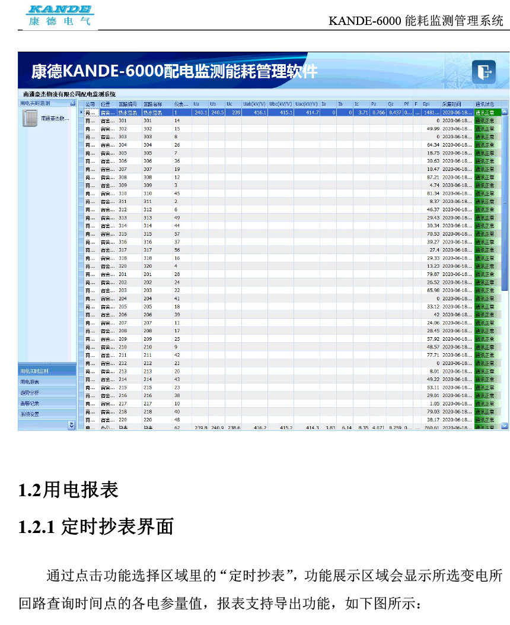Image resolution: width=510 pixels, height=625 pixels.
Task: Click Epi value 49.99 in row 302
Action: 433,129
